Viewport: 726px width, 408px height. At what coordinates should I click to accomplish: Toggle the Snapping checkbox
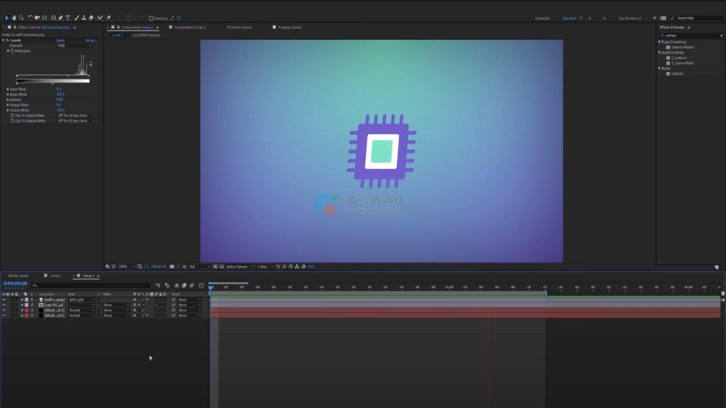(151, 18)
